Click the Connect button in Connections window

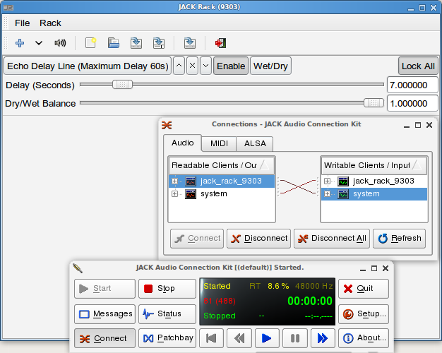tap(197, 239)
